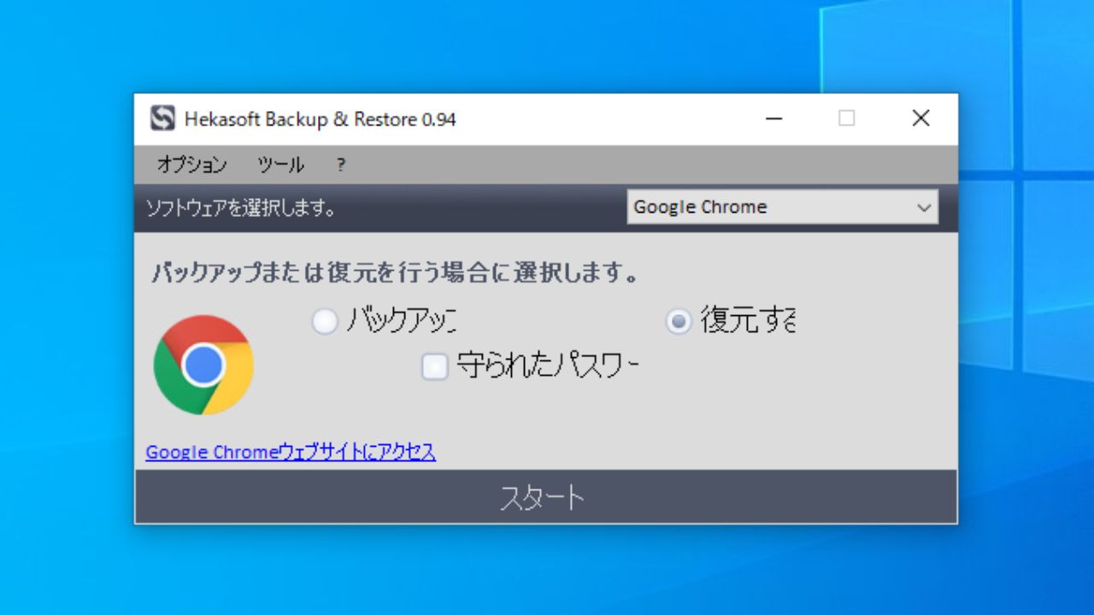1094x615 pixels.
Task: Open the ? help menu
Action: coord(341,165)
